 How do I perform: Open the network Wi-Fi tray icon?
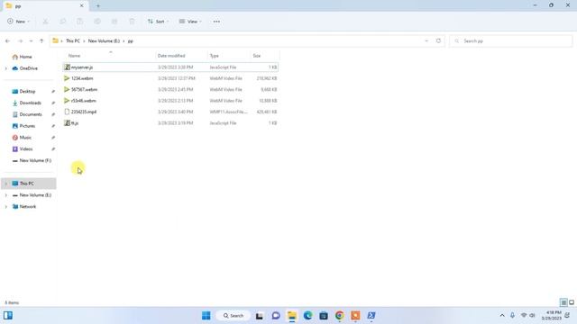pos(524,316)
